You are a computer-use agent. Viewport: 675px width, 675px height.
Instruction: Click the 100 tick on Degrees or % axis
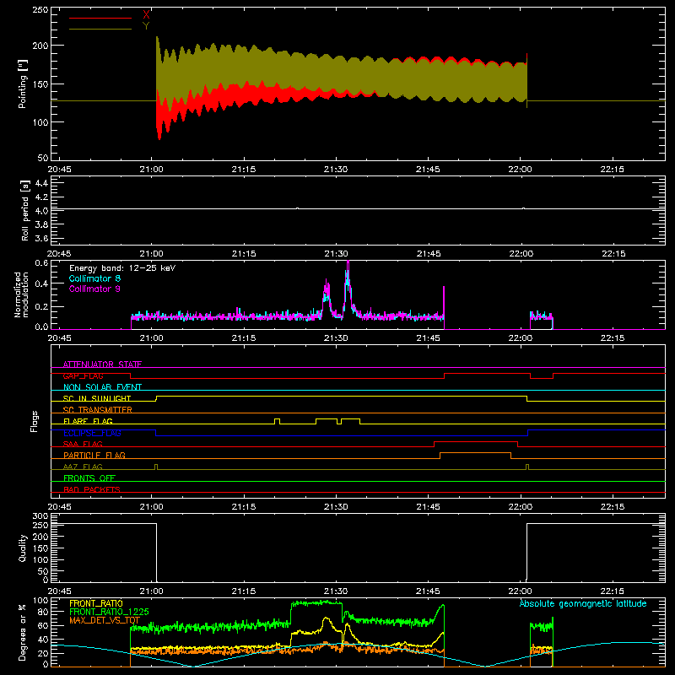coord(40,601)
